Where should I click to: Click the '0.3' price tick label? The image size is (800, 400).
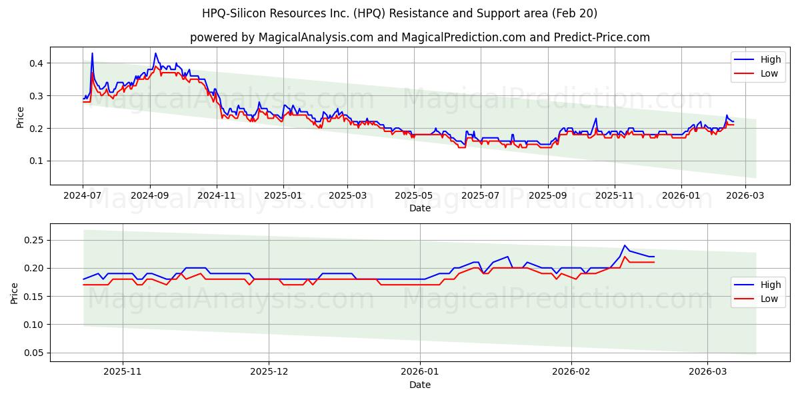coord(37,96)
